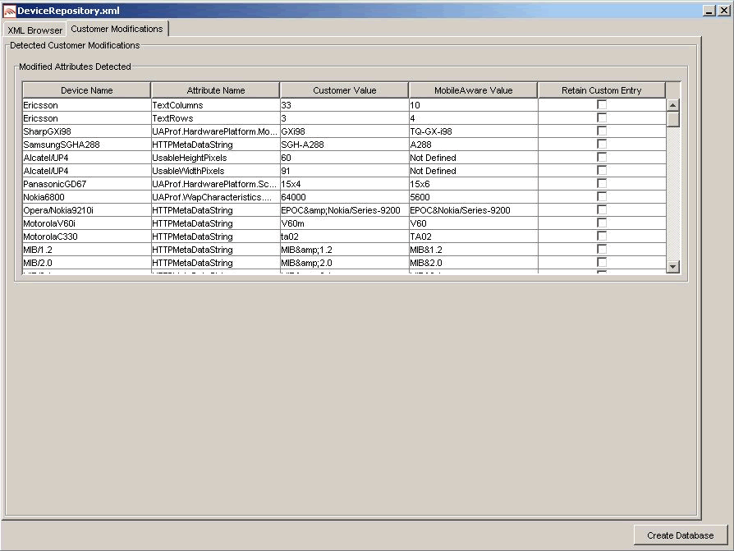
Task: Click MobileAware value TQ-GX-i98
Action: pos(473,131)
